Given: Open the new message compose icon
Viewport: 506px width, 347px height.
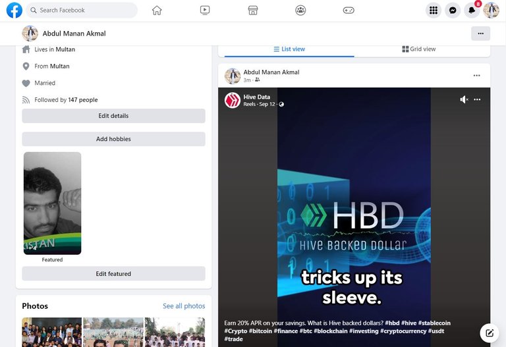Looking at the screenshot, I should pos(490,333).
